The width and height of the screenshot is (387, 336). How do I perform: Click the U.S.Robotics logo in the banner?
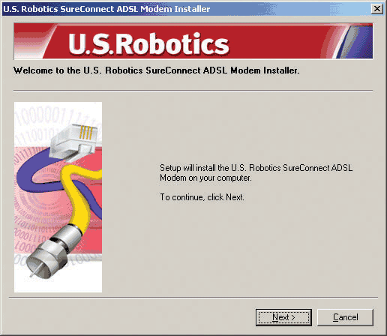148,44
